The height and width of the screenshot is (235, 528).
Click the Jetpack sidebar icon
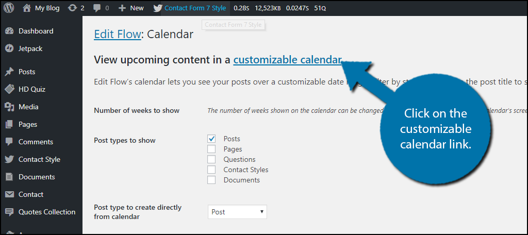(9, 48)
